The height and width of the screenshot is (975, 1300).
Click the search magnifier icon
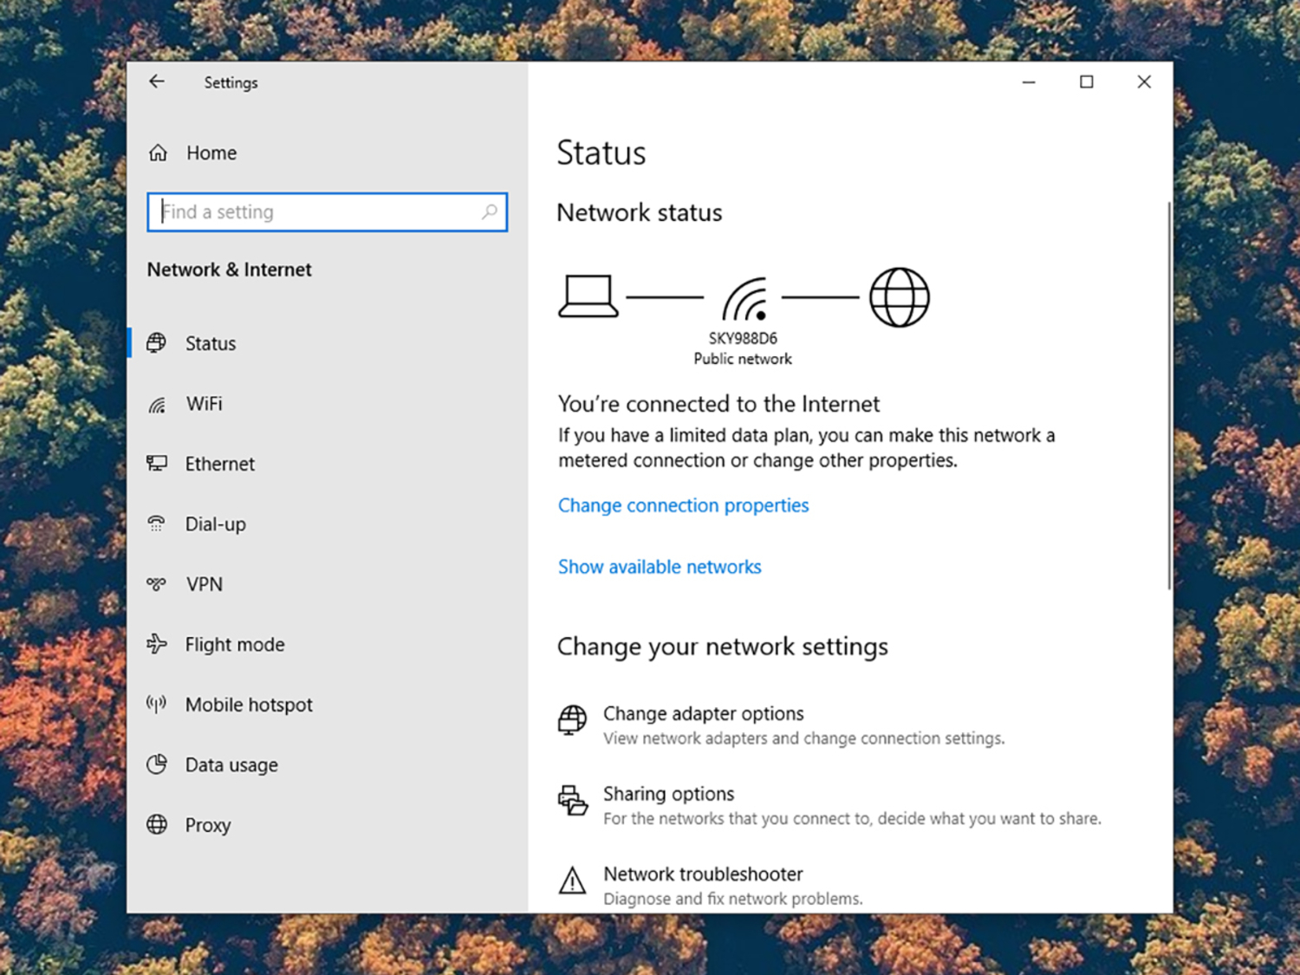coord(490,211)
